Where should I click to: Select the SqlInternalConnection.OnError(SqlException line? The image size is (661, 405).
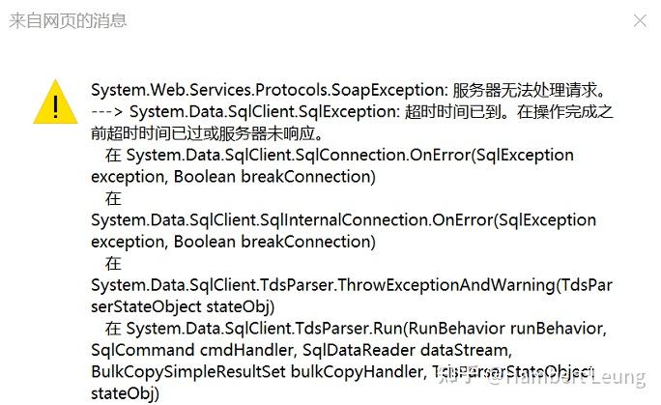[x=344, y=220]
